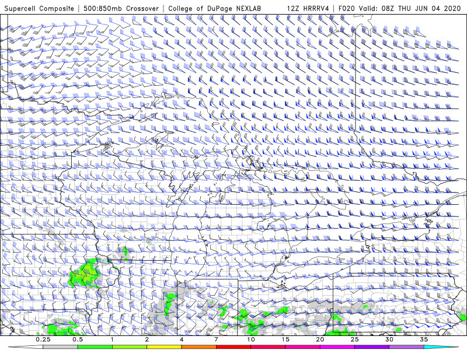Click the gray color bar segment
Image resolution: width=467 pixels, height=350 pixels.
[61, 347]
